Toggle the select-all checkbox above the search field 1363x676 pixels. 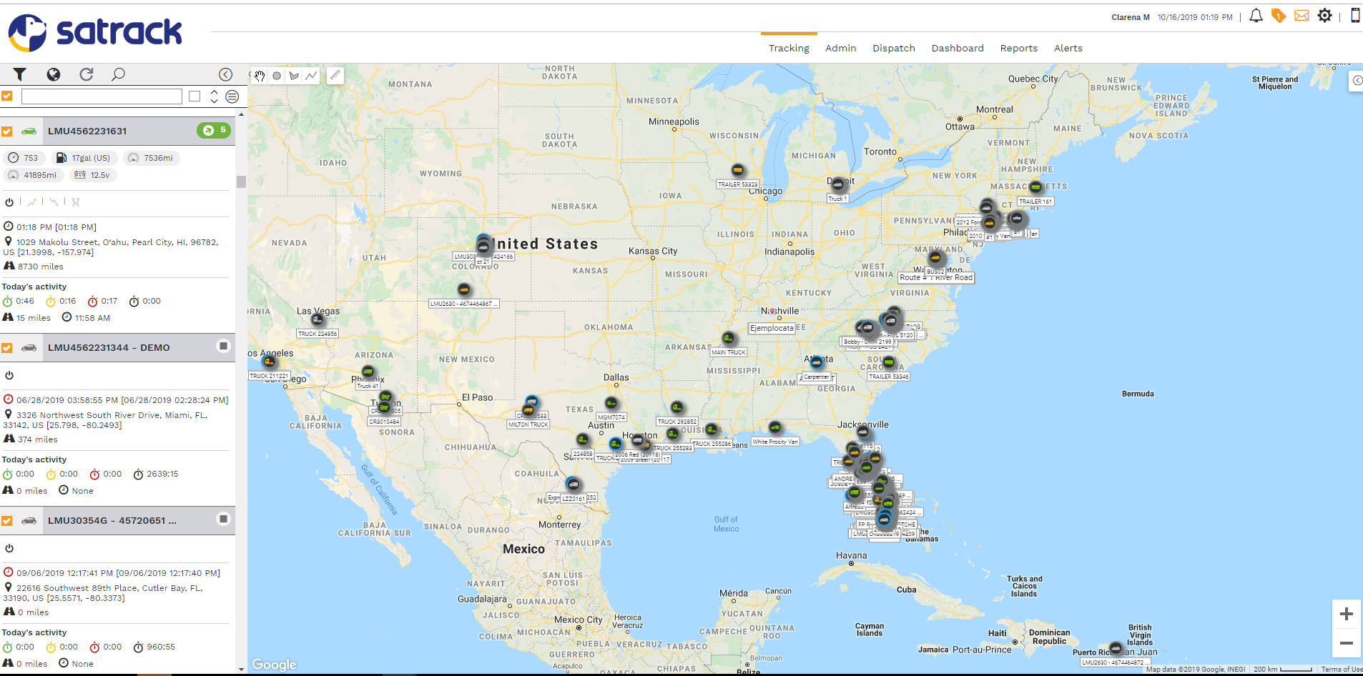(7, 95)
